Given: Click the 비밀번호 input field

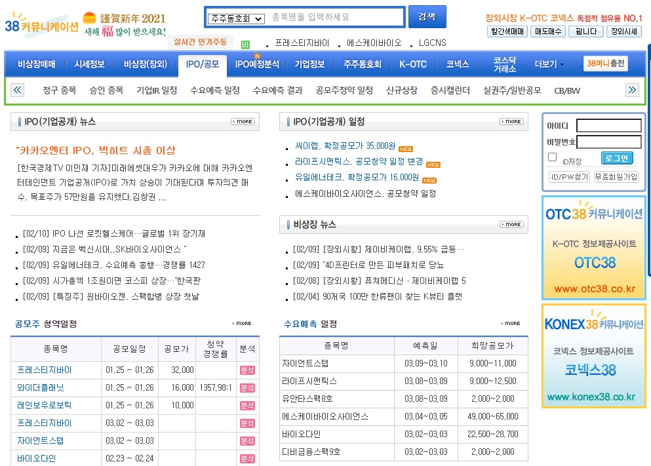Looking at the screenshot, I should 609,142.
